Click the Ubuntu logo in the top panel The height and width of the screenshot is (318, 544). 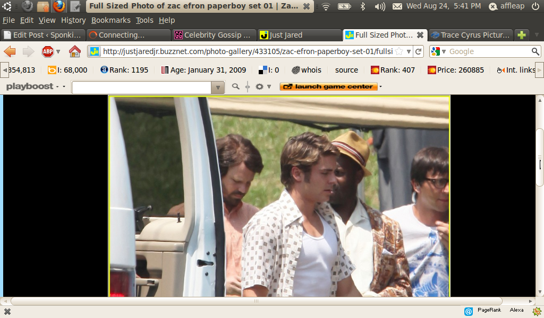point(7,6)
